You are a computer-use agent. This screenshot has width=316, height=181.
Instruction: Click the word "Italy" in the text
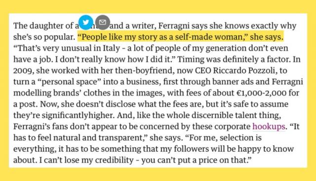pos(112,48)
